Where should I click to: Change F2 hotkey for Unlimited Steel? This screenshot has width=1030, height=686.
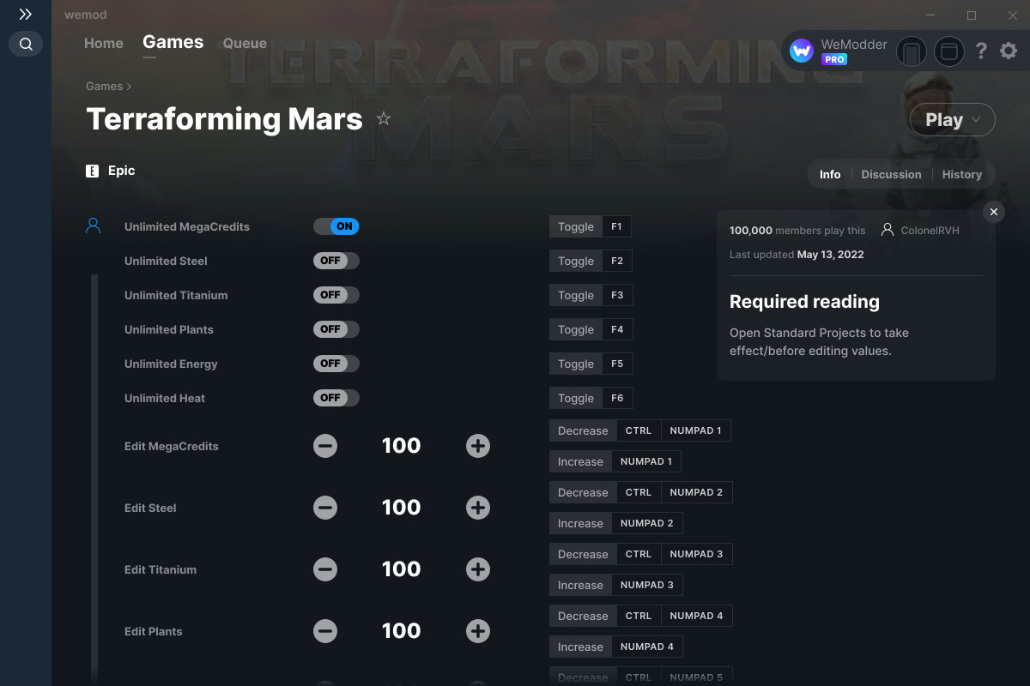pos(617,261)
